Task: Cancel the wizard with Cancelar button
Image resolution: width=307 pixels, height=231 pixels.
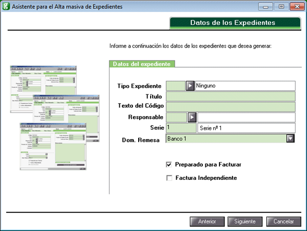Action: pyautogui.click(x=284, y=222)
